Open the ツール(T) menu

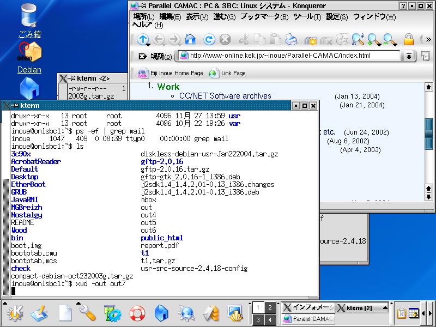click(x=307, y=17)
